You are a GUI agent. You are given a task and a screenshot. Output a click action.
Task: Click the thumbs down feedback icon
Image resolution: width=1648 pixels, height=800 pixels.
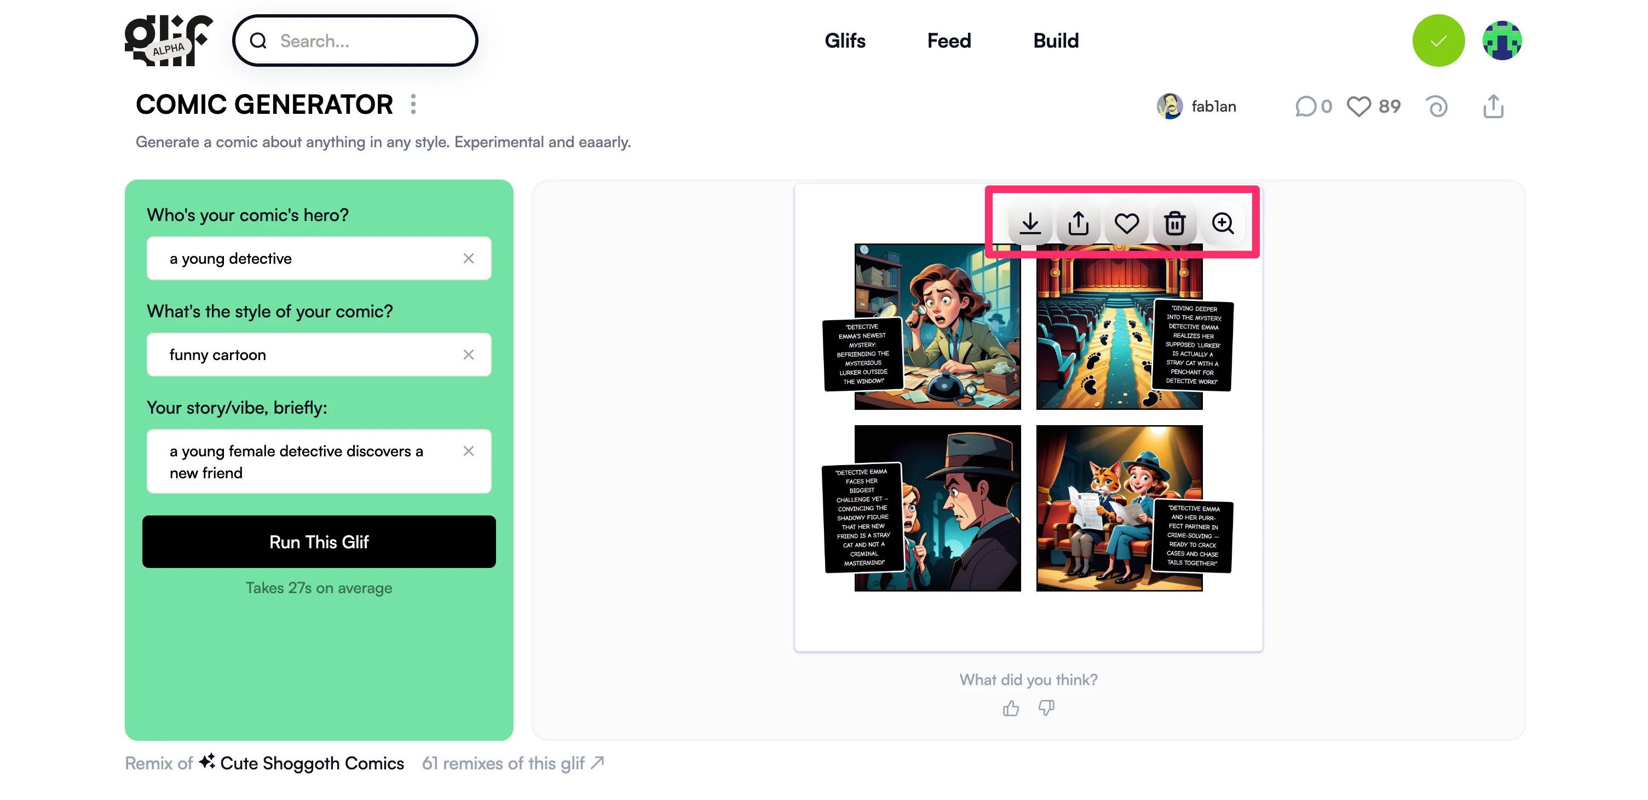[x=1047, y=708]
